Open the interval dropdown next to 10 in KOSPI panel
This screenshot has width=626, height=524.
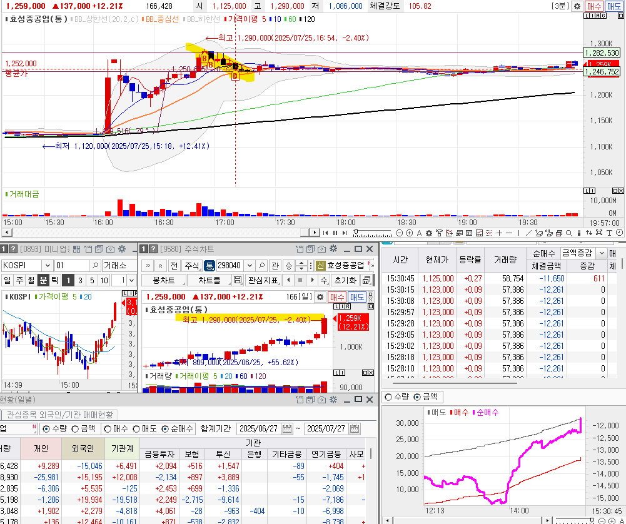[131, 280]
